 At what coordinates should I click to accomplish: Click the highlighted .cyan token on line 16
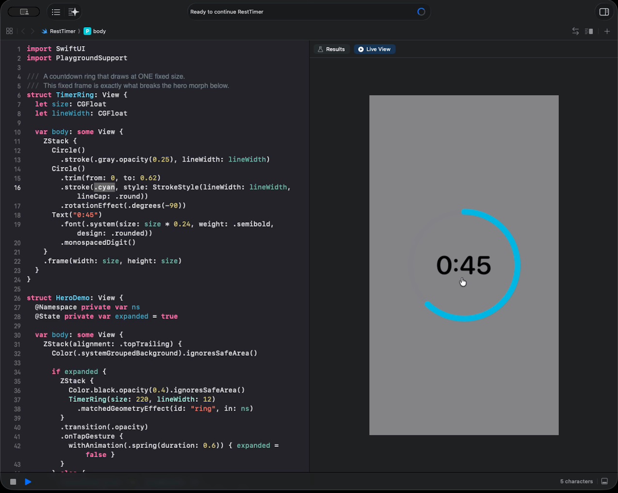[x=105, y=187]
